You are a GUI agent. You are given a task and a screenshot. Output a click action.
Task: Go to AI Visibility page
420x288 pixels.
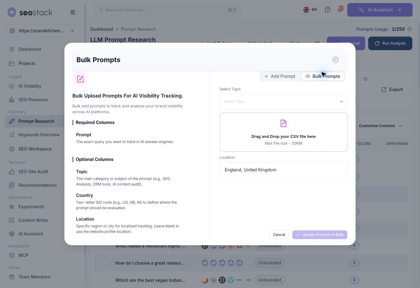[x=30, y=86]
